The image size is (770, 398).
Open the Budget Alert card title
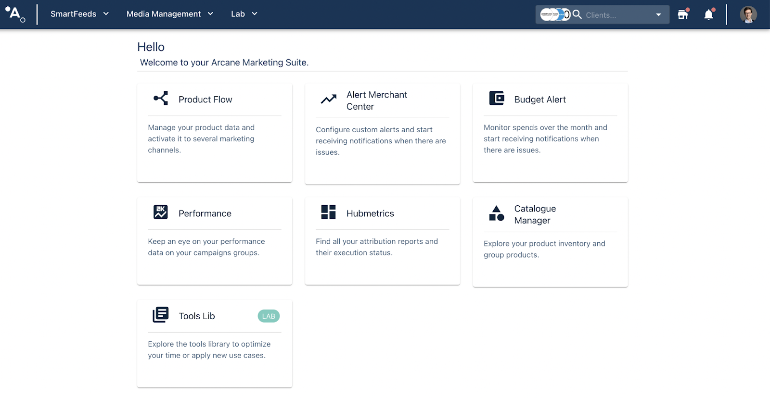tap(540, 99)
